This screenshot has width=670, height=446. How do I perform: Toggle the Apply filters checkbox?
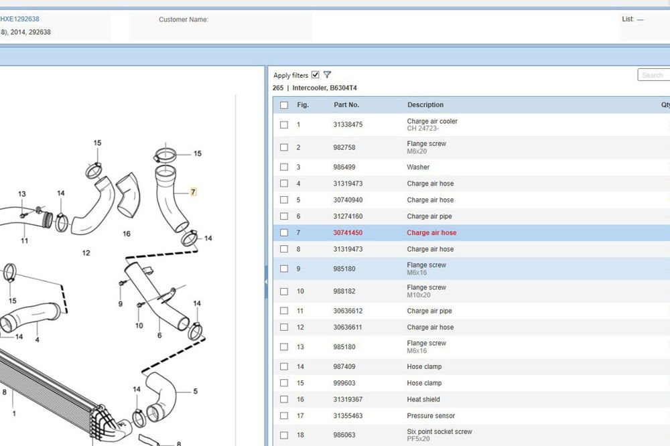click(316, 75)
